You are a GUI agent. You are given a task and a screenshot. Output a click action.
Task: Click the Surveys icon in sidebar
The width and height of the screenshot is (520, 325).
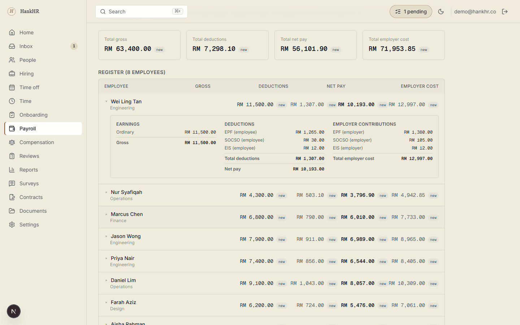pos(12,183)
